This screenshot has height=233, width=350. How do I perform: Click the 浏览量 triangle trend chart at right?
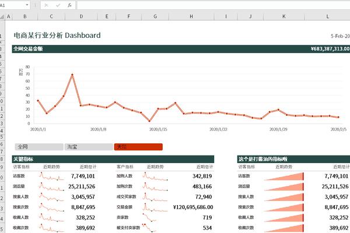(284, 186)
